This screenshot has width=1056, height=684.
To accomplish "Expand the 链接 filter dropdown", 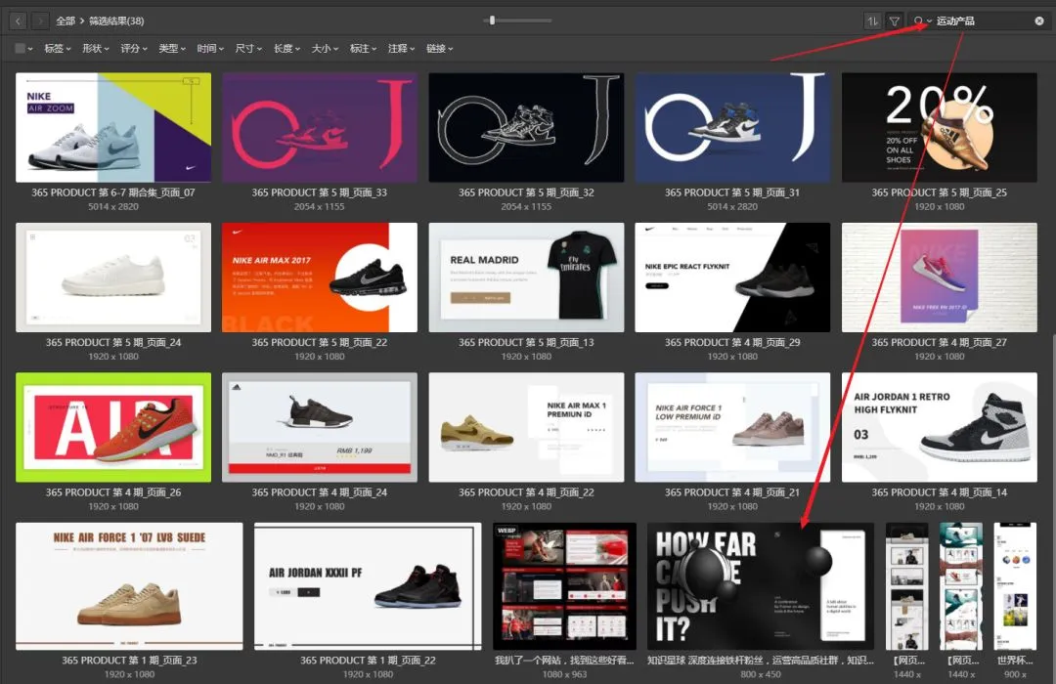I will (440, 49).
